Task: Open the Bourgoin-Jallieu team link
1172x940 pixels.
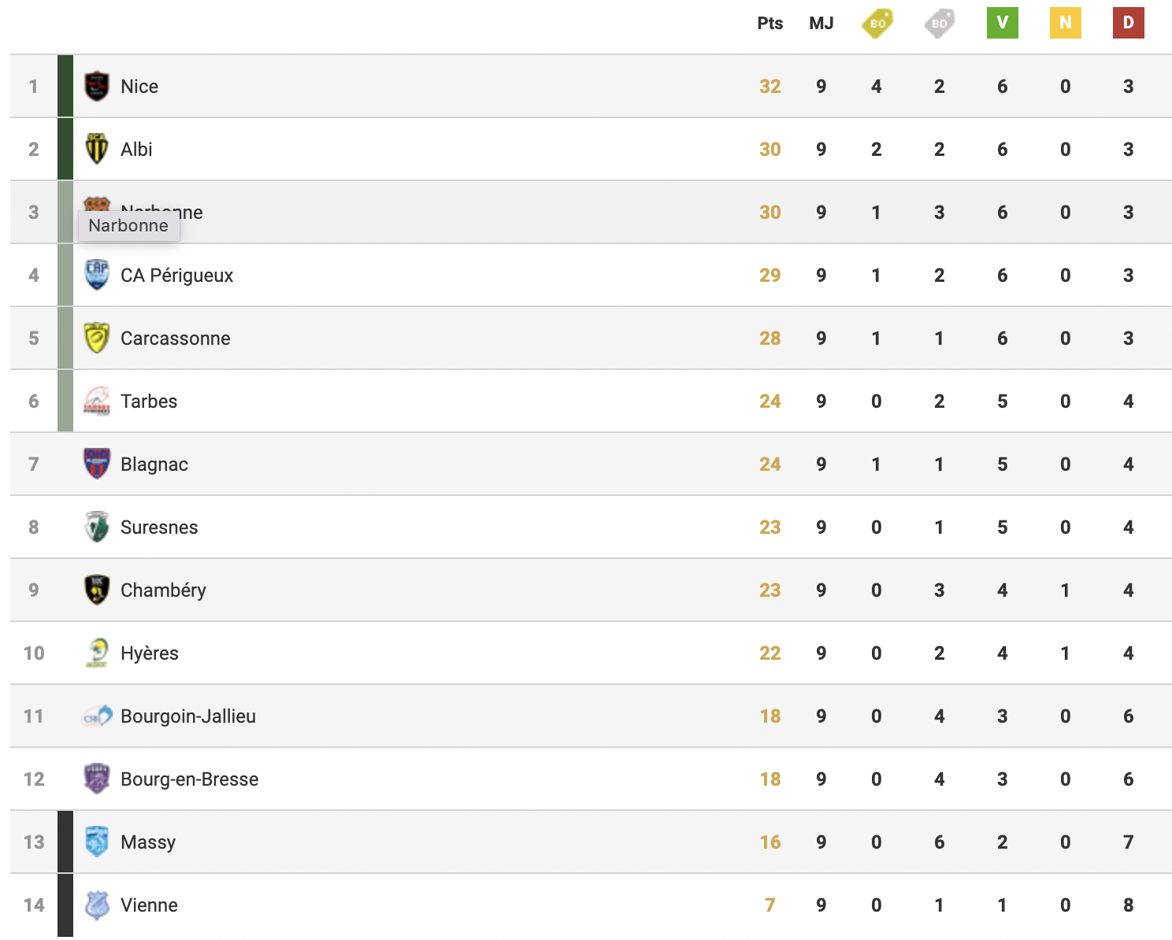Action: coord(188,716)
